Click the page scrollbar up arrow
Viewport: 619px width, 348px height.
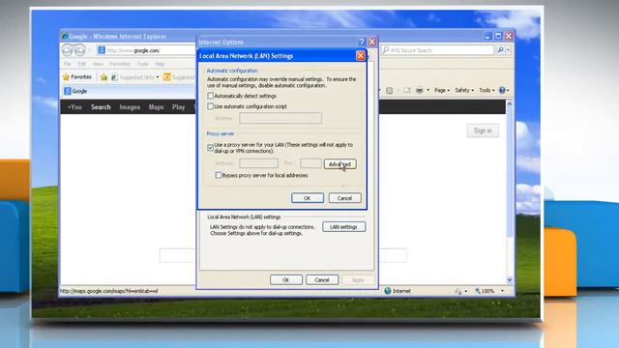click(x=510, y=104)
